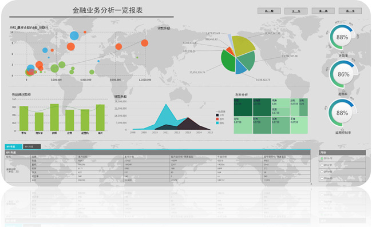The height and width of the screenshot is (227, 372).
Task: Select the blue pie chart slice
Action: (x=241, y=67)
